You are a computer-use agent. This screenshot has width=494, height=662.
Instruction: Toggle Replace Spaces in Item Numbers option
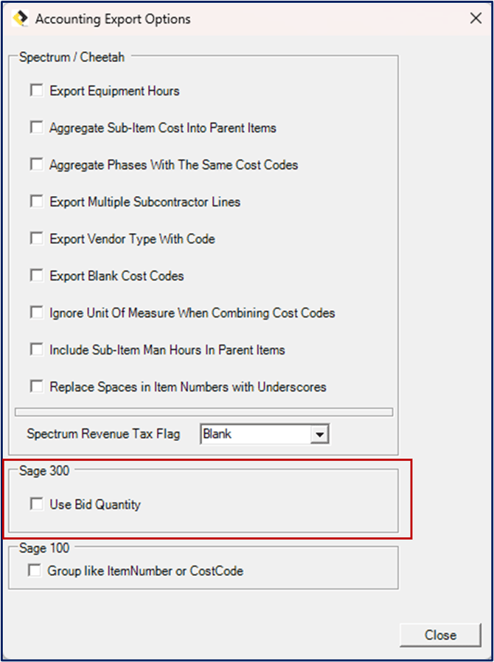click(36, 386)
